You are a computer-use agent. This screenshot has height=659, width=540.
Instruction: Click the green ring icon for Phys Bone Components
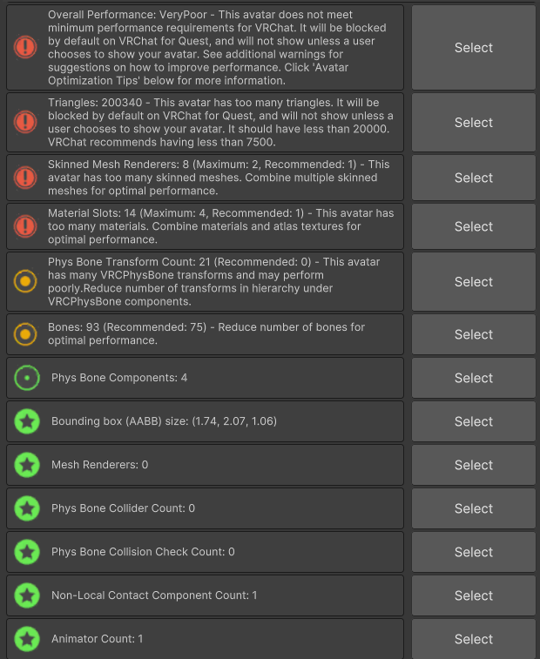coord(27,378)
